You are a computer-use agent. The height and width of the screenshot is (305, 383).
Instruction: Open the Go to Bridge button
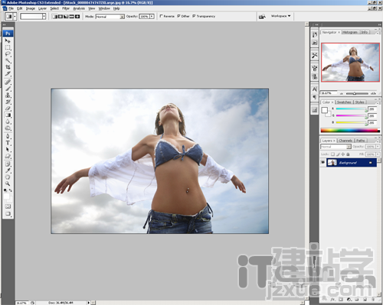tap(262, 17)
